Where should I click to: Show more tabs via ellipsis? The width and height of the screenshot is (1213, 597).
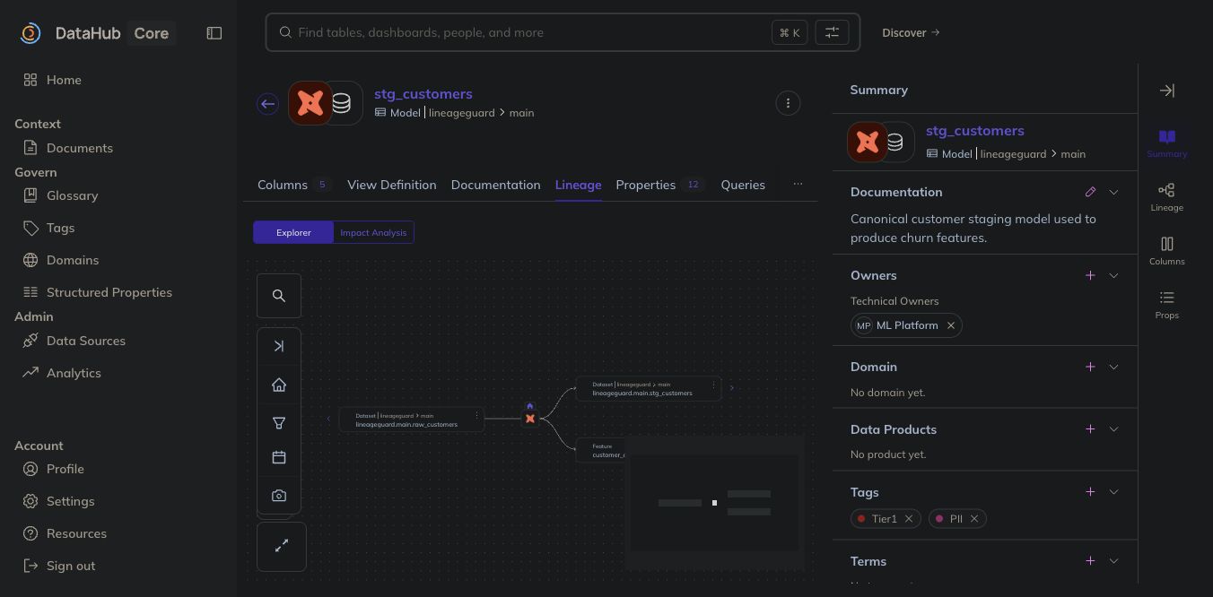click(x=798, y=184)
